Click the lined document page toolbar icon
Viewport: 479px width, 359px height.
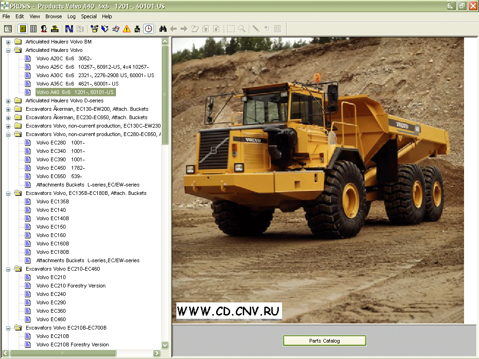point(33,29)
